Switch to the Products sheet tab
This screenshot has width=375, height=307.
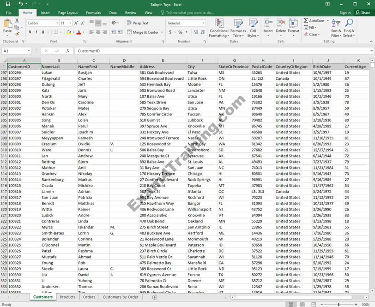[x=67, y=297]
